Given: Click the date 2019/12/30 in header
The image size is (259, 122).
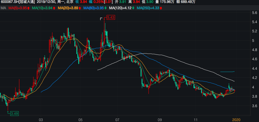Looking at the screenshot, I should [47, 2].
